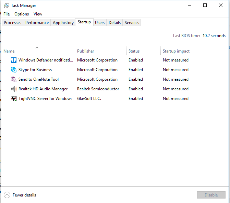Click the Realtek Semiconductor publisher cell
230x203 pixels.
(98, 89)
